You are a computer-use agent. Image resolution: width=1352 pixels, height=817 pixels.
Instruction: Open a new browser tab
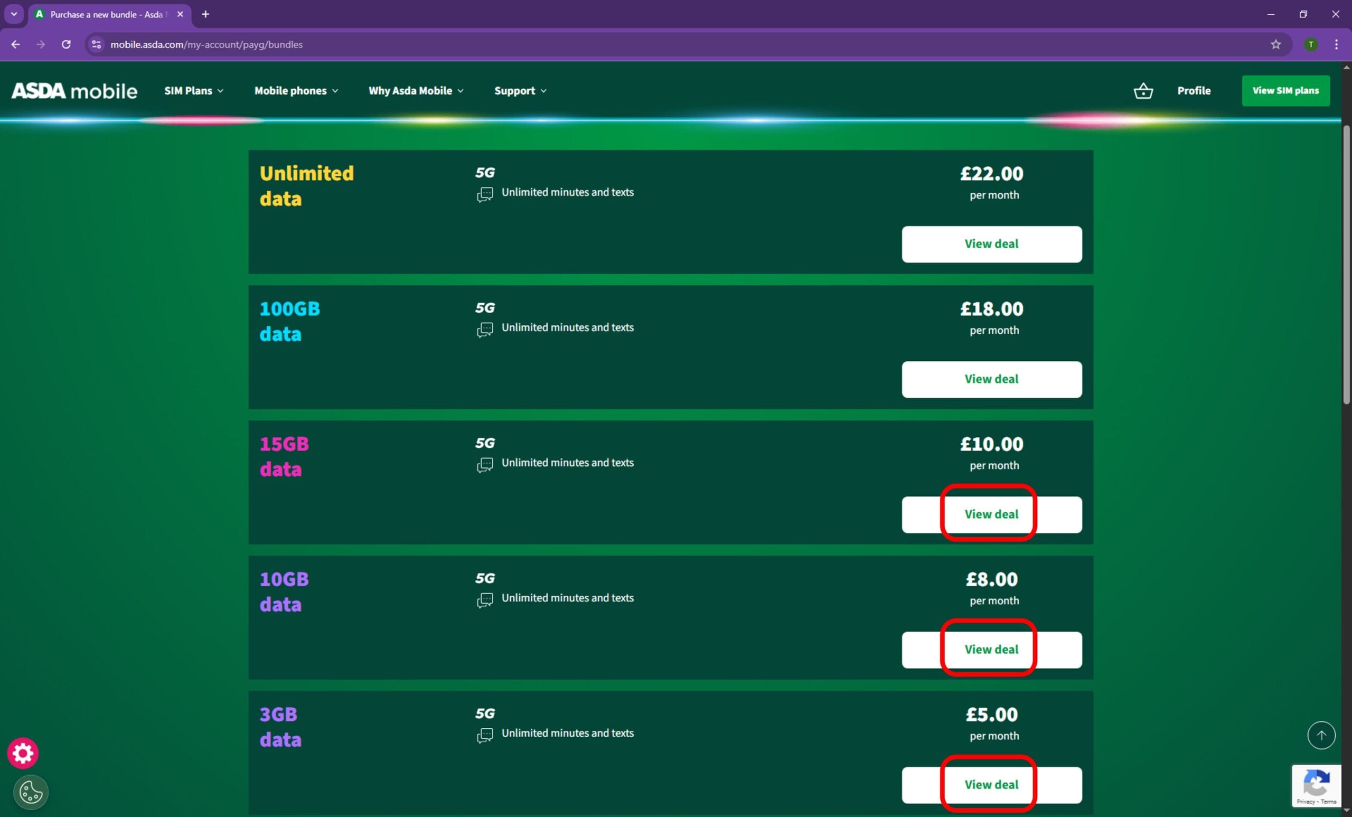tap(205, 14)
